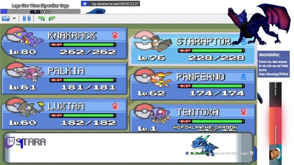Select Palkia in the party list
The image size is (294, 165).
pyautogui.click(x=65, y=78)
